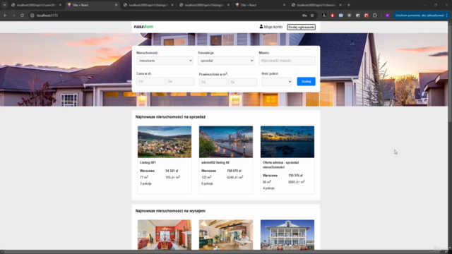View site information icon in address bar
The image size is (452, 254).
pos(32,16)
